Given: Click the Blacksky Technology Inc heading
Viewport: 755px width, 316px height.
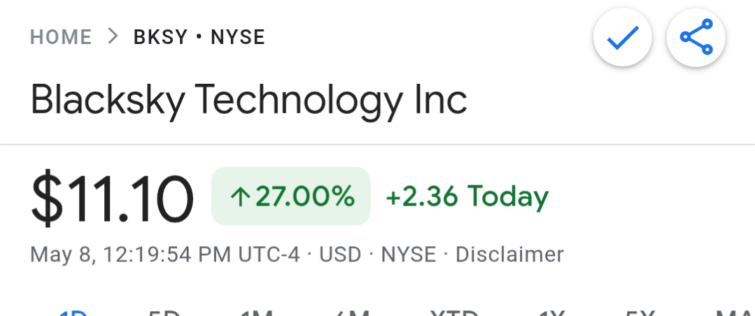Looking at the screenshot, I should point(249,100).
